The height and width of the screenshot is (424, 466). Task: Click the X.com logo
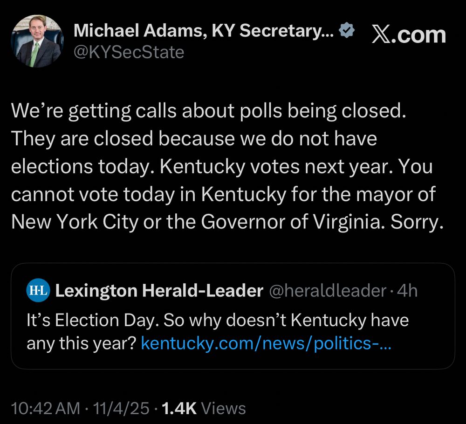[x=408, y=35]
